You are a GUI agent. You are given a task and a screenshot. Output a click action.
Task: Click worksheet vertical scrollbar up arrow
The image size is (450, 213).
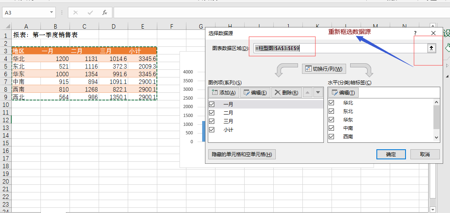click(433, 26)
